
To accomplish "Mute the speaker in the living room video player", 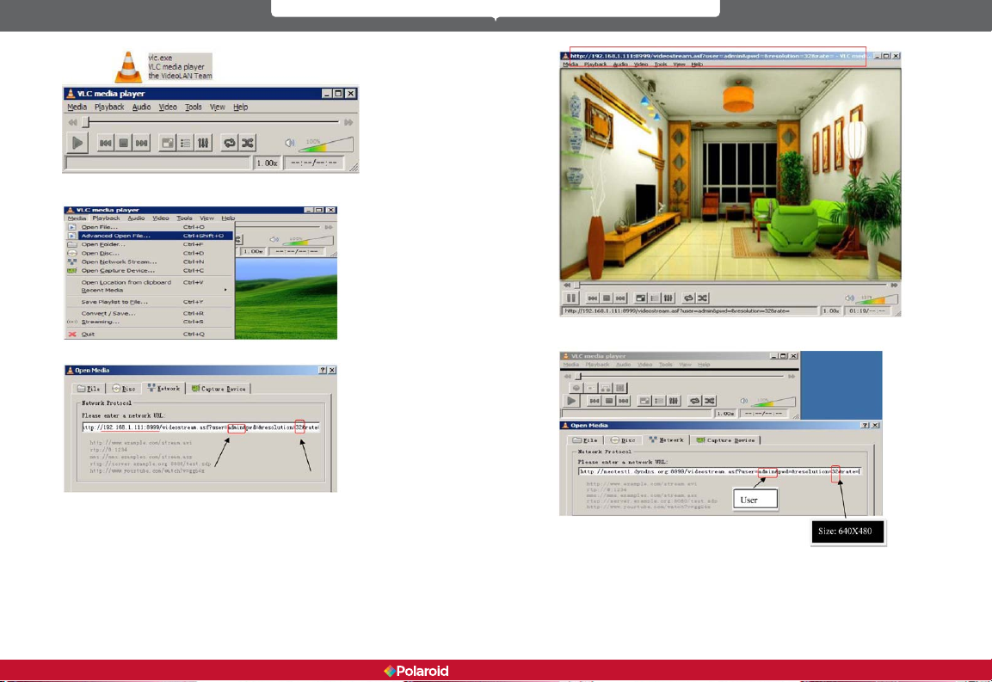I will [x=850, y=298].
